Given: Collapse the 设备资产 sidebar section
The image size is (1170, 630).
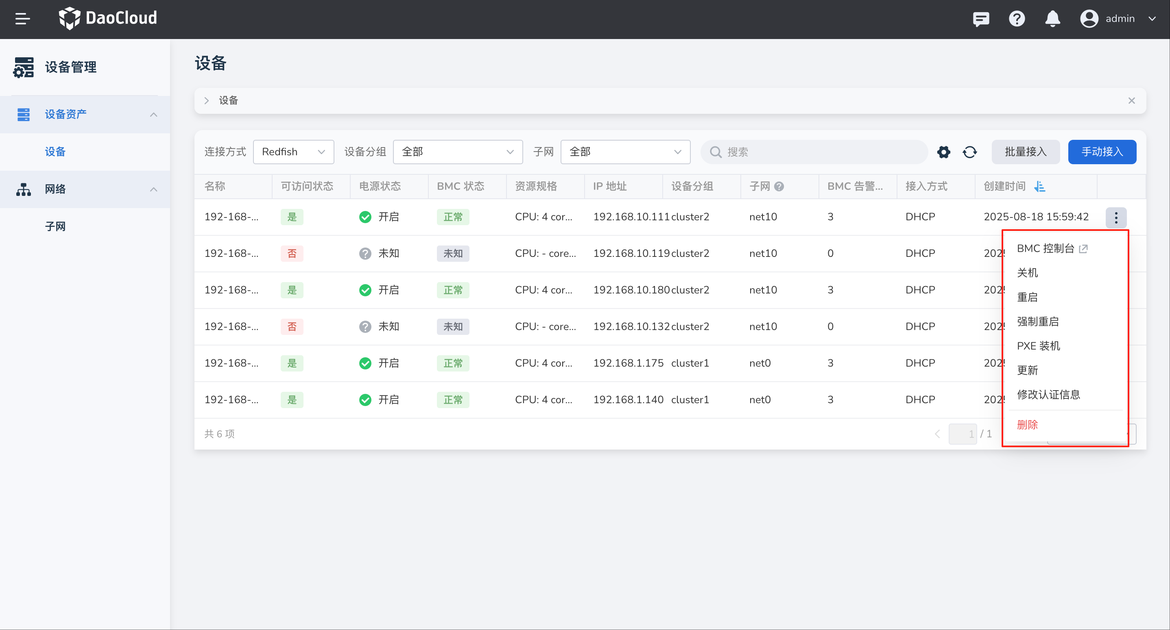Looking at the screenshot, I should coord(153,114).
